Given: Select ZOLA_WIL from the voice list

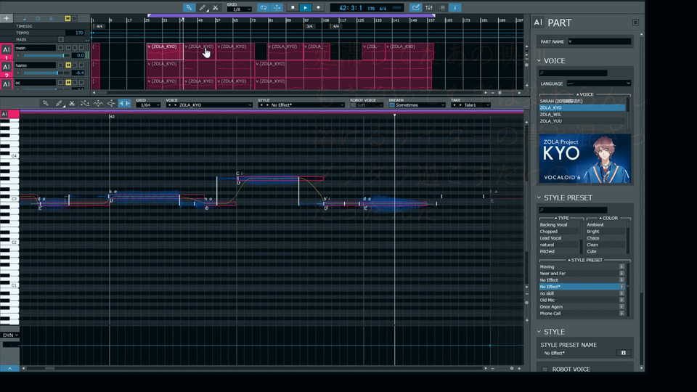Looking at the screenshot, I should coord(550,114).
